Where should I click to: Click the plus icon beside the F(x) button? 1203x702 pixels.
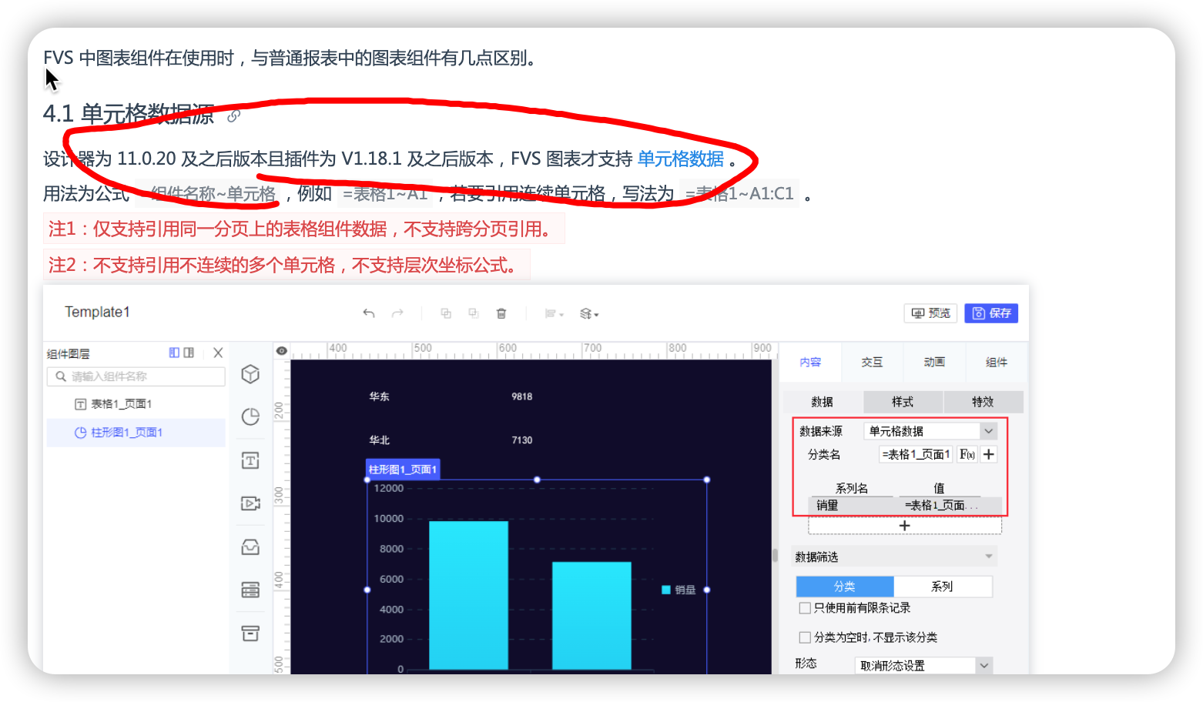pos(989,455)
